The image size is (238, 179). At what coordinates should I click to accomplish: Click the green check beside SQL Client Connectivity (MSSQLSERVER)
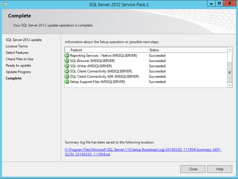tap(67, 71)
